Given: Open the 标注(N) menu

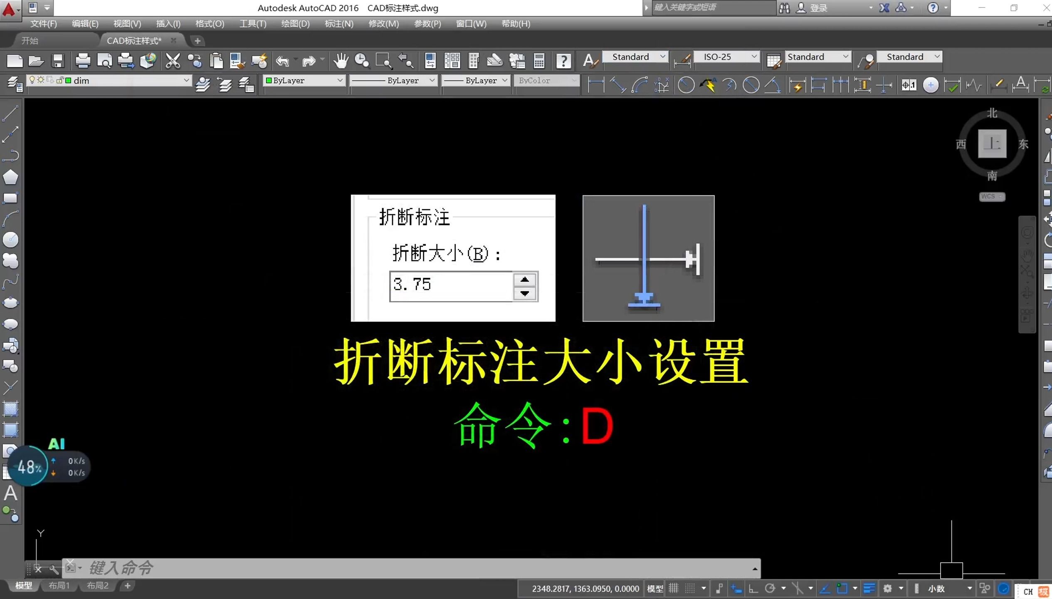Looking at the screenshot, I should click(x=338, y=24).
